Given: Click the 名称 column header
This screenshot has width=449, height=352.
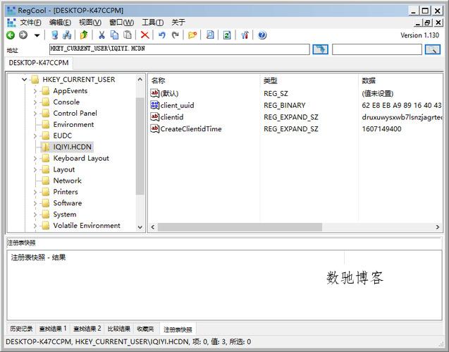Looking at the screenshot, I should tap(158, 80).
